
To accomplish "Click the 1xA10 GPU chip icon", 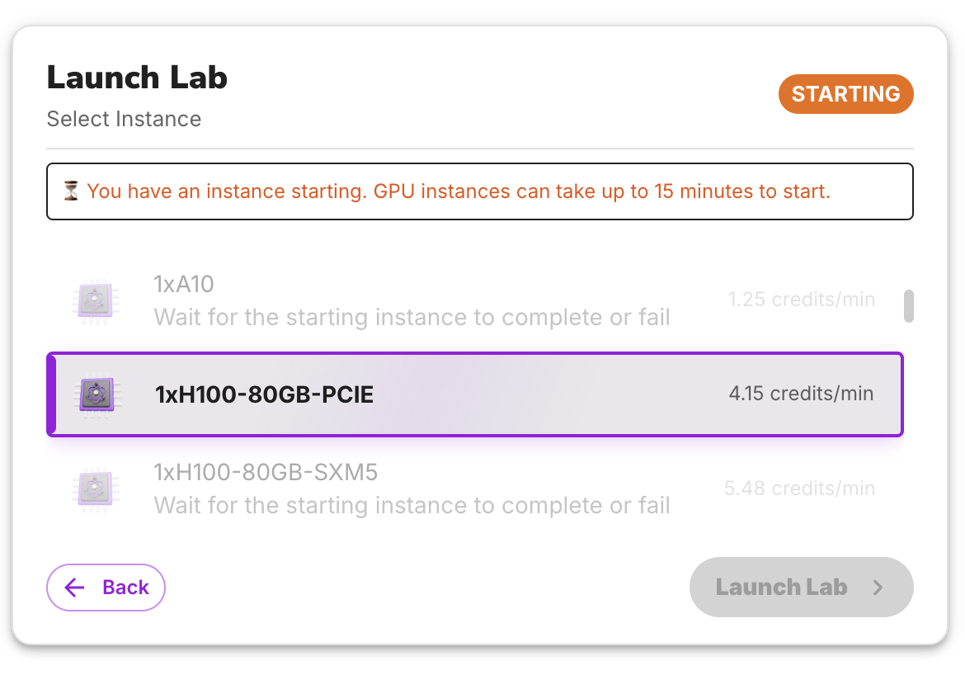I will point(96,300).
